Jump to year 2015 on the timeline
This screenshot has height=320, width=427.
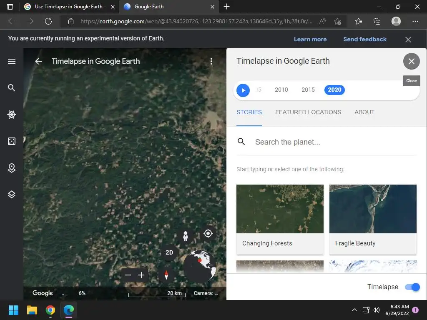(x=308, y=90)
